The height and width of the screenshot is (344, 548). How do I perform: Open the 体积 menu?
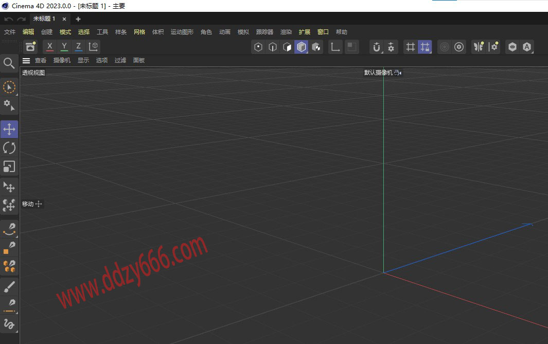point(158,32)
